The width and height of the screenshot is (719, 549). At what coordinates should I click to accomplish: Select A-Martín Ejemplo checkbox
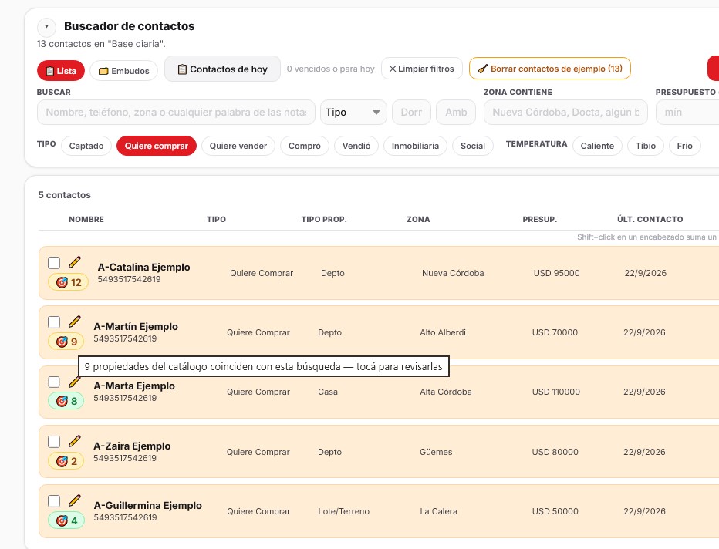(54, 322)
